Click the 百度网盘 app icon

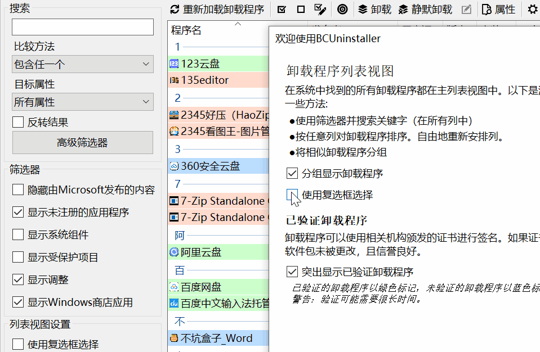[x=174, y=287]
